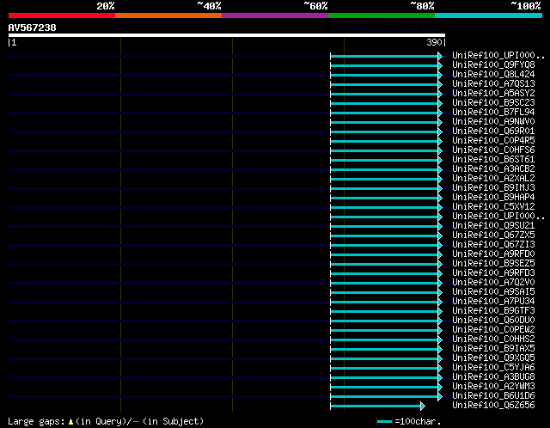Click UniRef100_B9IMJ3 label
Screen dimensions: 550x428
(x=493, y=188)
